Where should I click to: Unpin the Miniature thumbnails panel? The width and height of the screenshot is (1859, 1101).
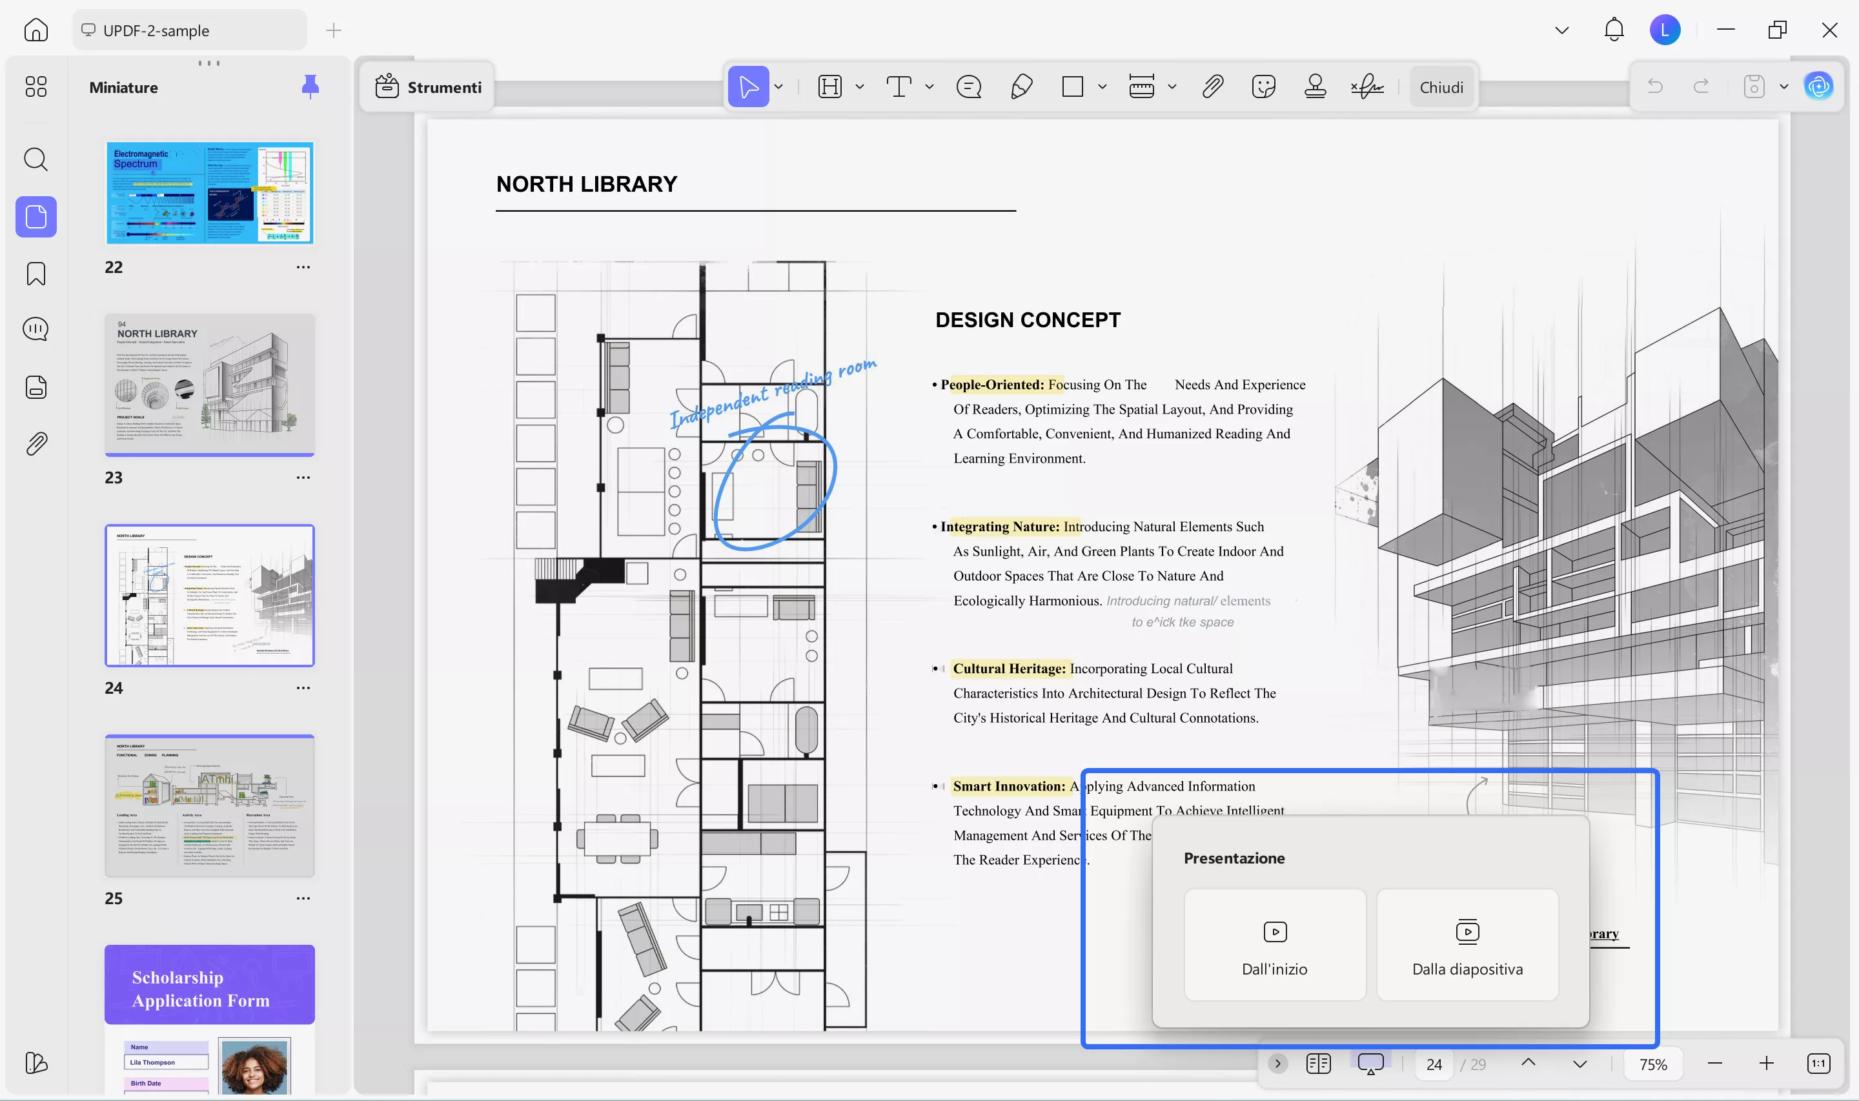pyautogui.click(x=310, y=87)
